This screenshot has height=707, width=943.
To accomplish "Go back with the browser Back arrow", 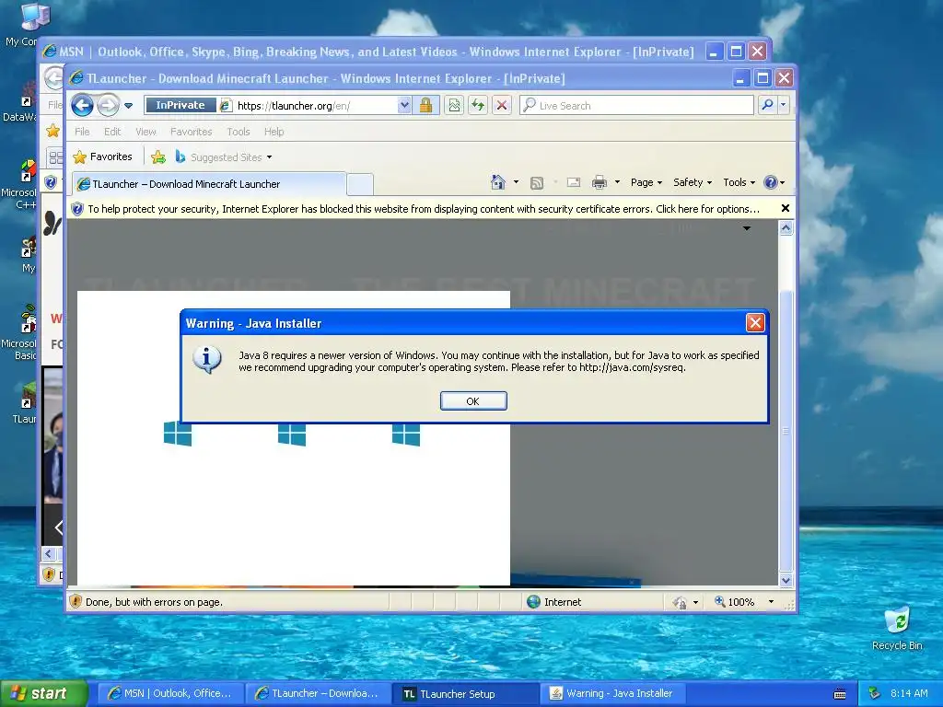I will pyautogui.click(x=82, y=105).
